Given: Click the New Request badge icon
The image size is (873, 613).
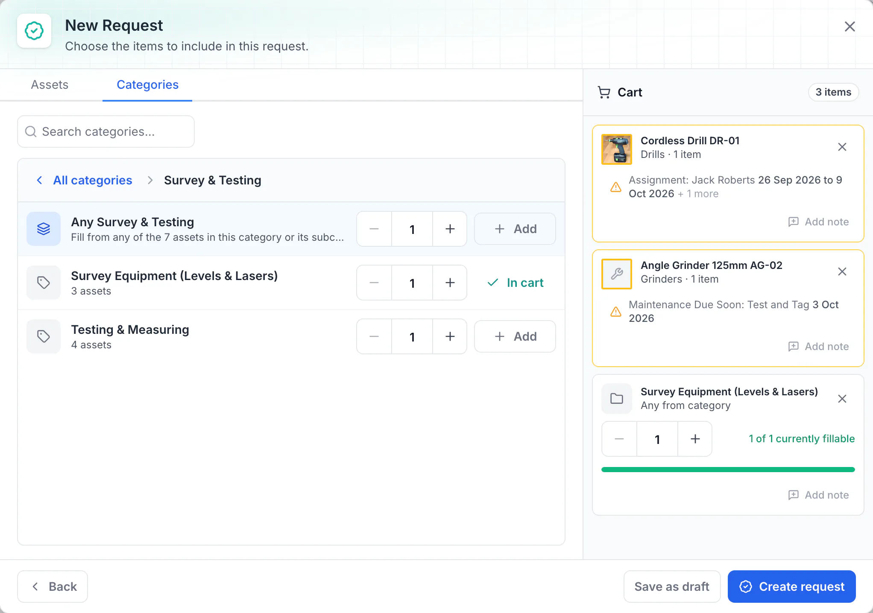Looking at the screenshot, I should (34, 31).
